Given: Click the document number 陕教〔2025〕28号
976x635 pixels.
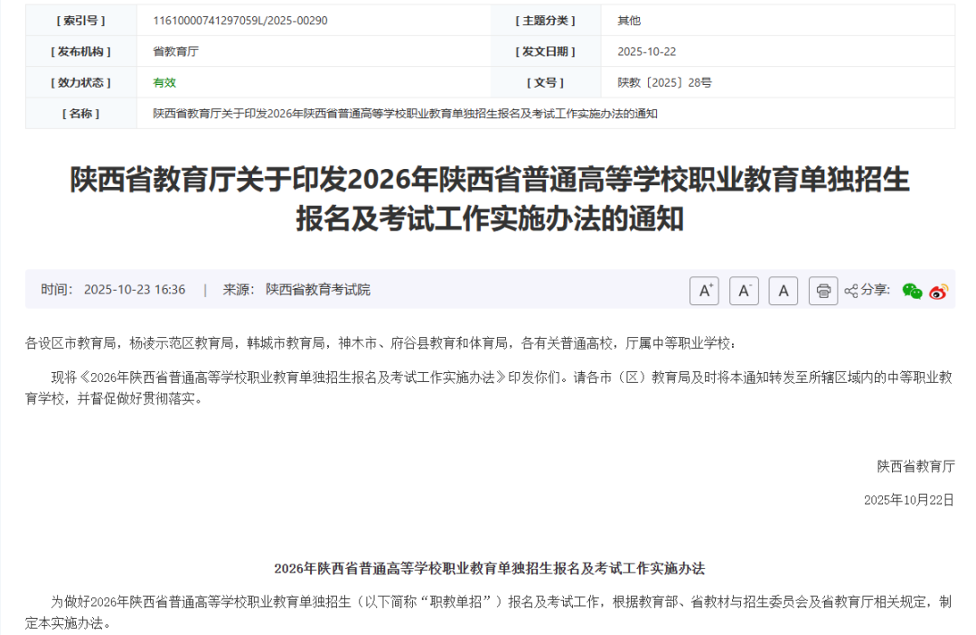Looking at the screenshot, I should pos(665,83).
